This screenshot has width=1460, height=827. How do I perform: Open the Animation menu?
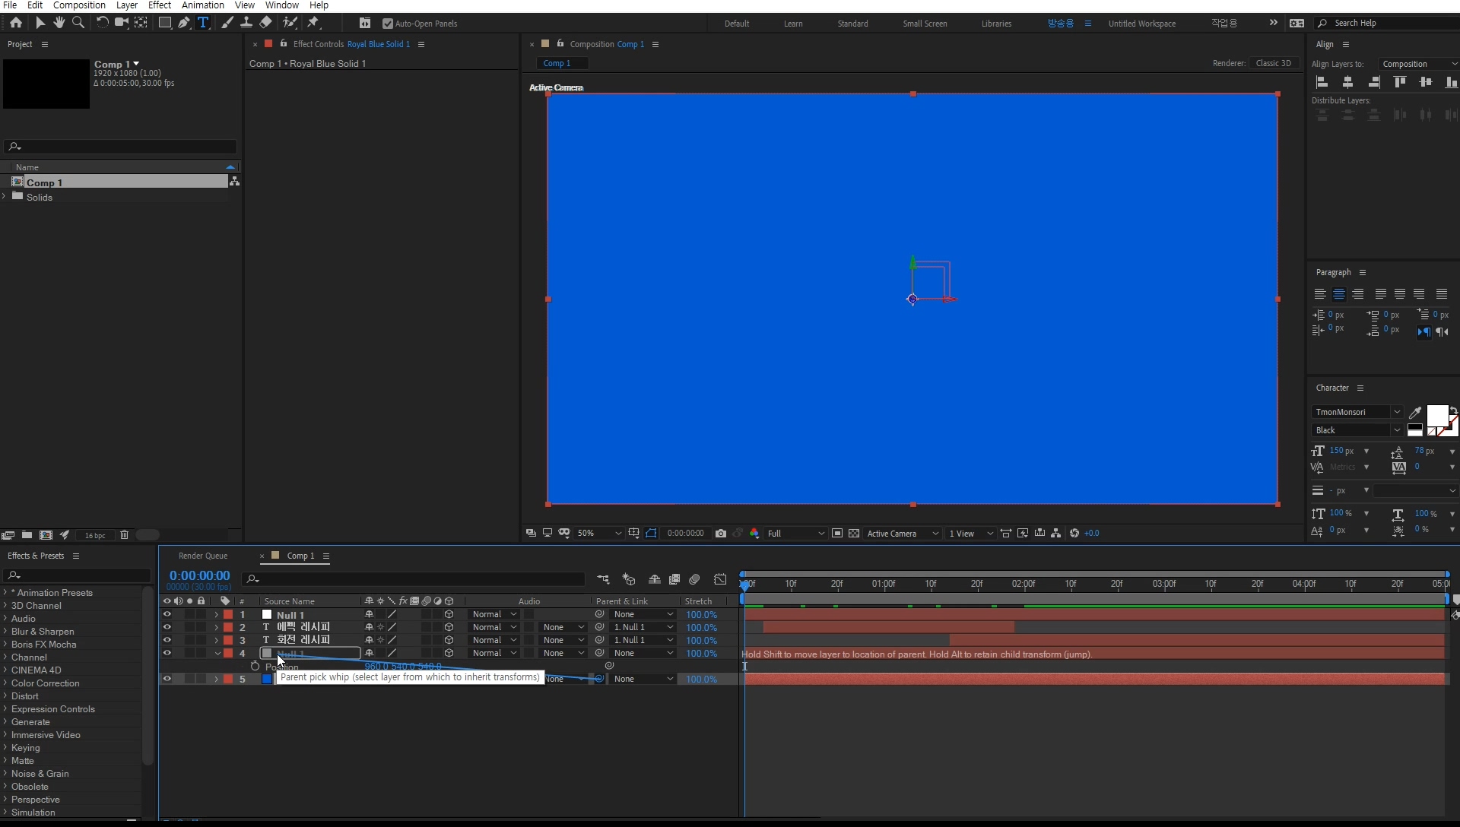202,5
